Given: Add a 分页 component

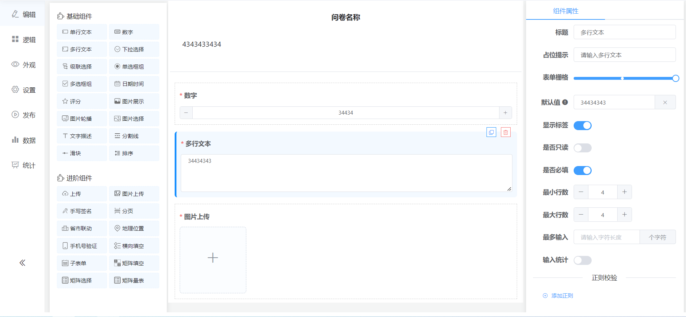Looking at the screenshot, I should (134, 211).
